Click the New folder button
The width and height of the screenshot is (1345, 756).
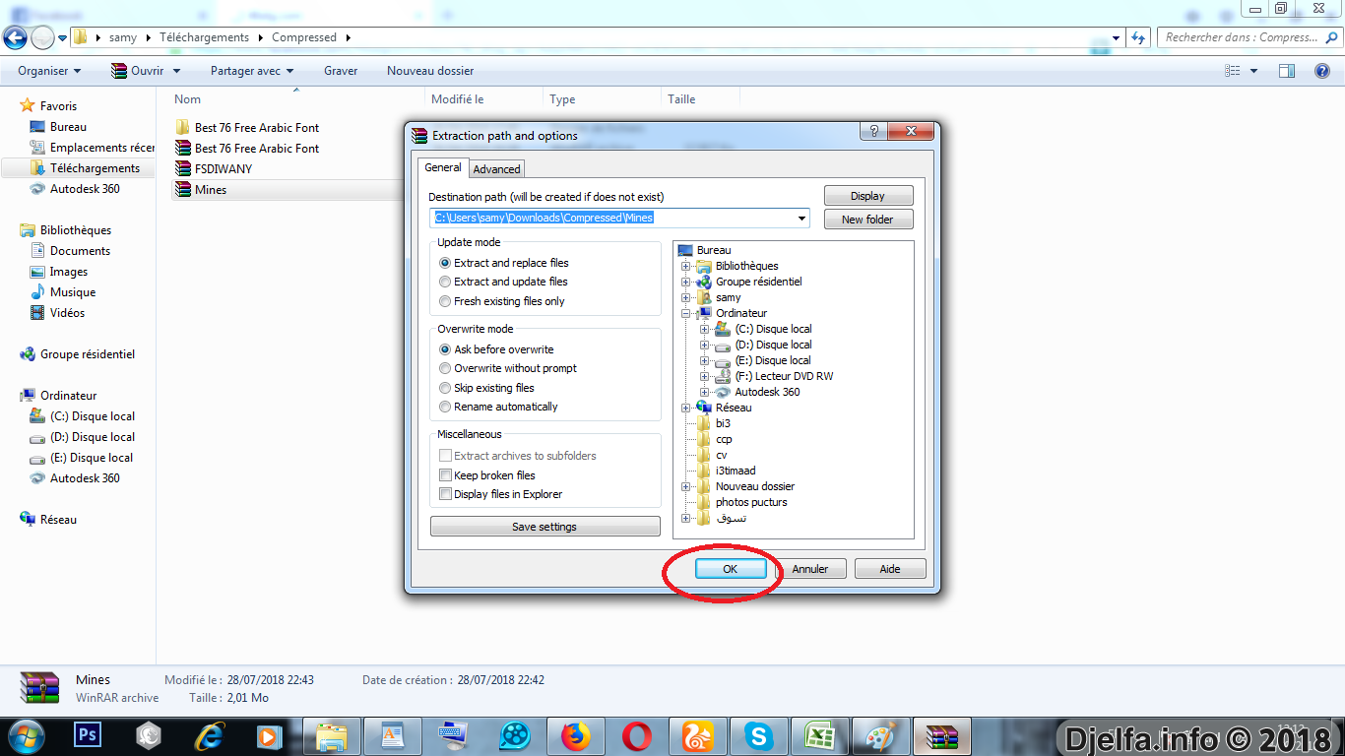point(867,220)
